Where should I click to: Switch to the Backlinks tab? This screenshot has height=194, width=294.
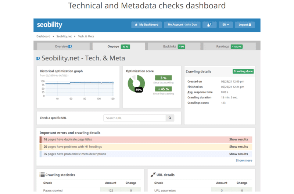point(174,46)
